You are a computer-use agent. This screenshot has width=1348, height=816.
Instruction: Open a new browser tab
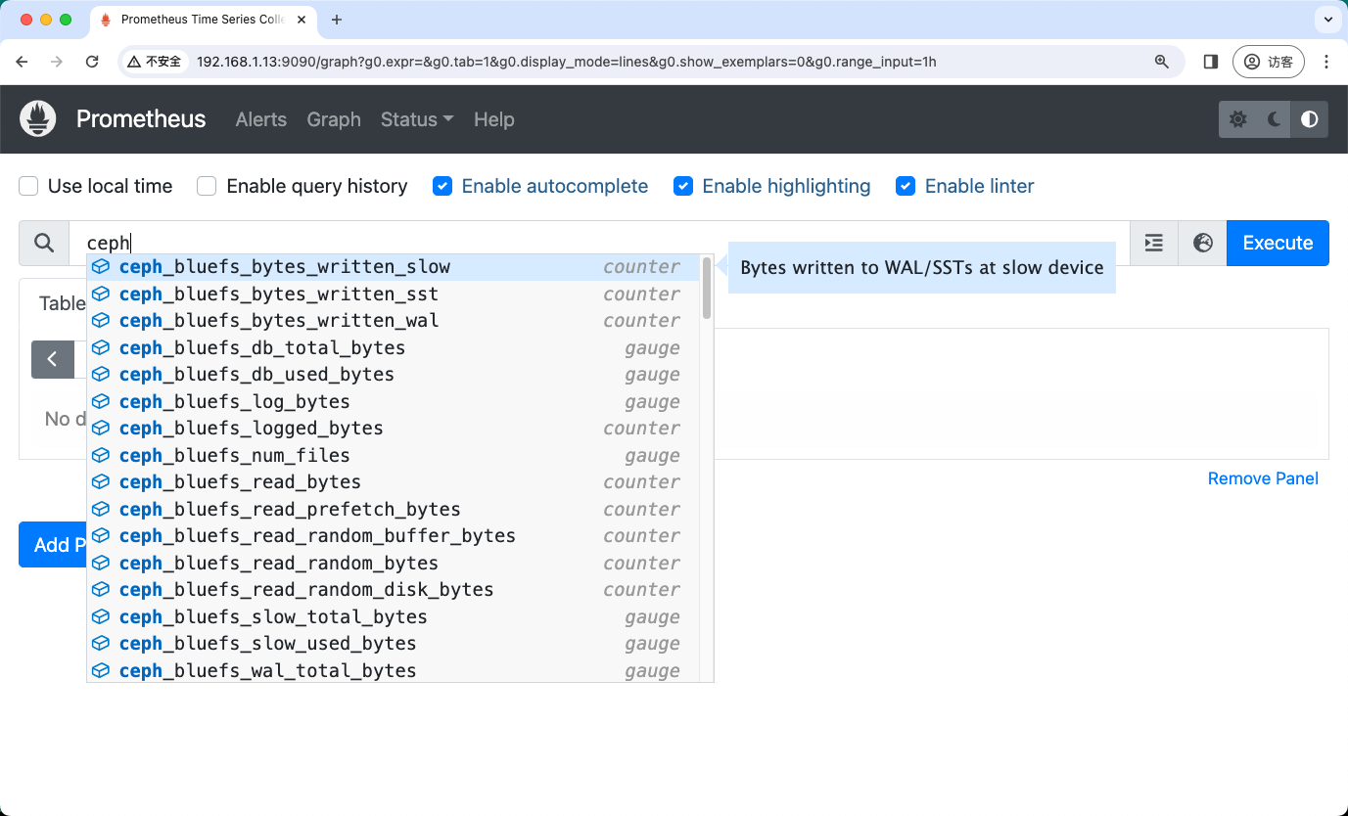337,20
